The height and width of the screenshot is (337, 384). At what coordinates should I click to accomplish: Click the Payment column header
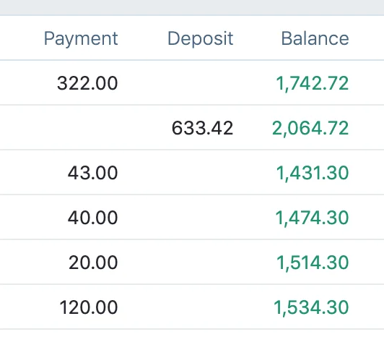[81, 38]
